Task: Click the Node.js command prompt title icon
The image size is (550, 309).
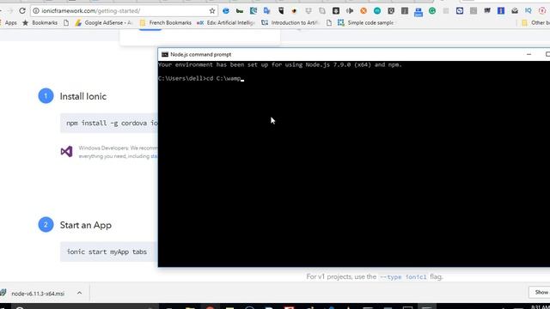Action: pos(164,54)
